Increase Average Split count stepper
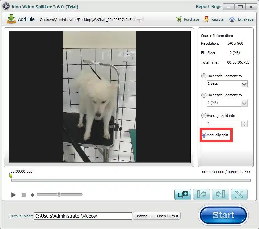This screenshot has height=229, width=259. coord(244,122)
